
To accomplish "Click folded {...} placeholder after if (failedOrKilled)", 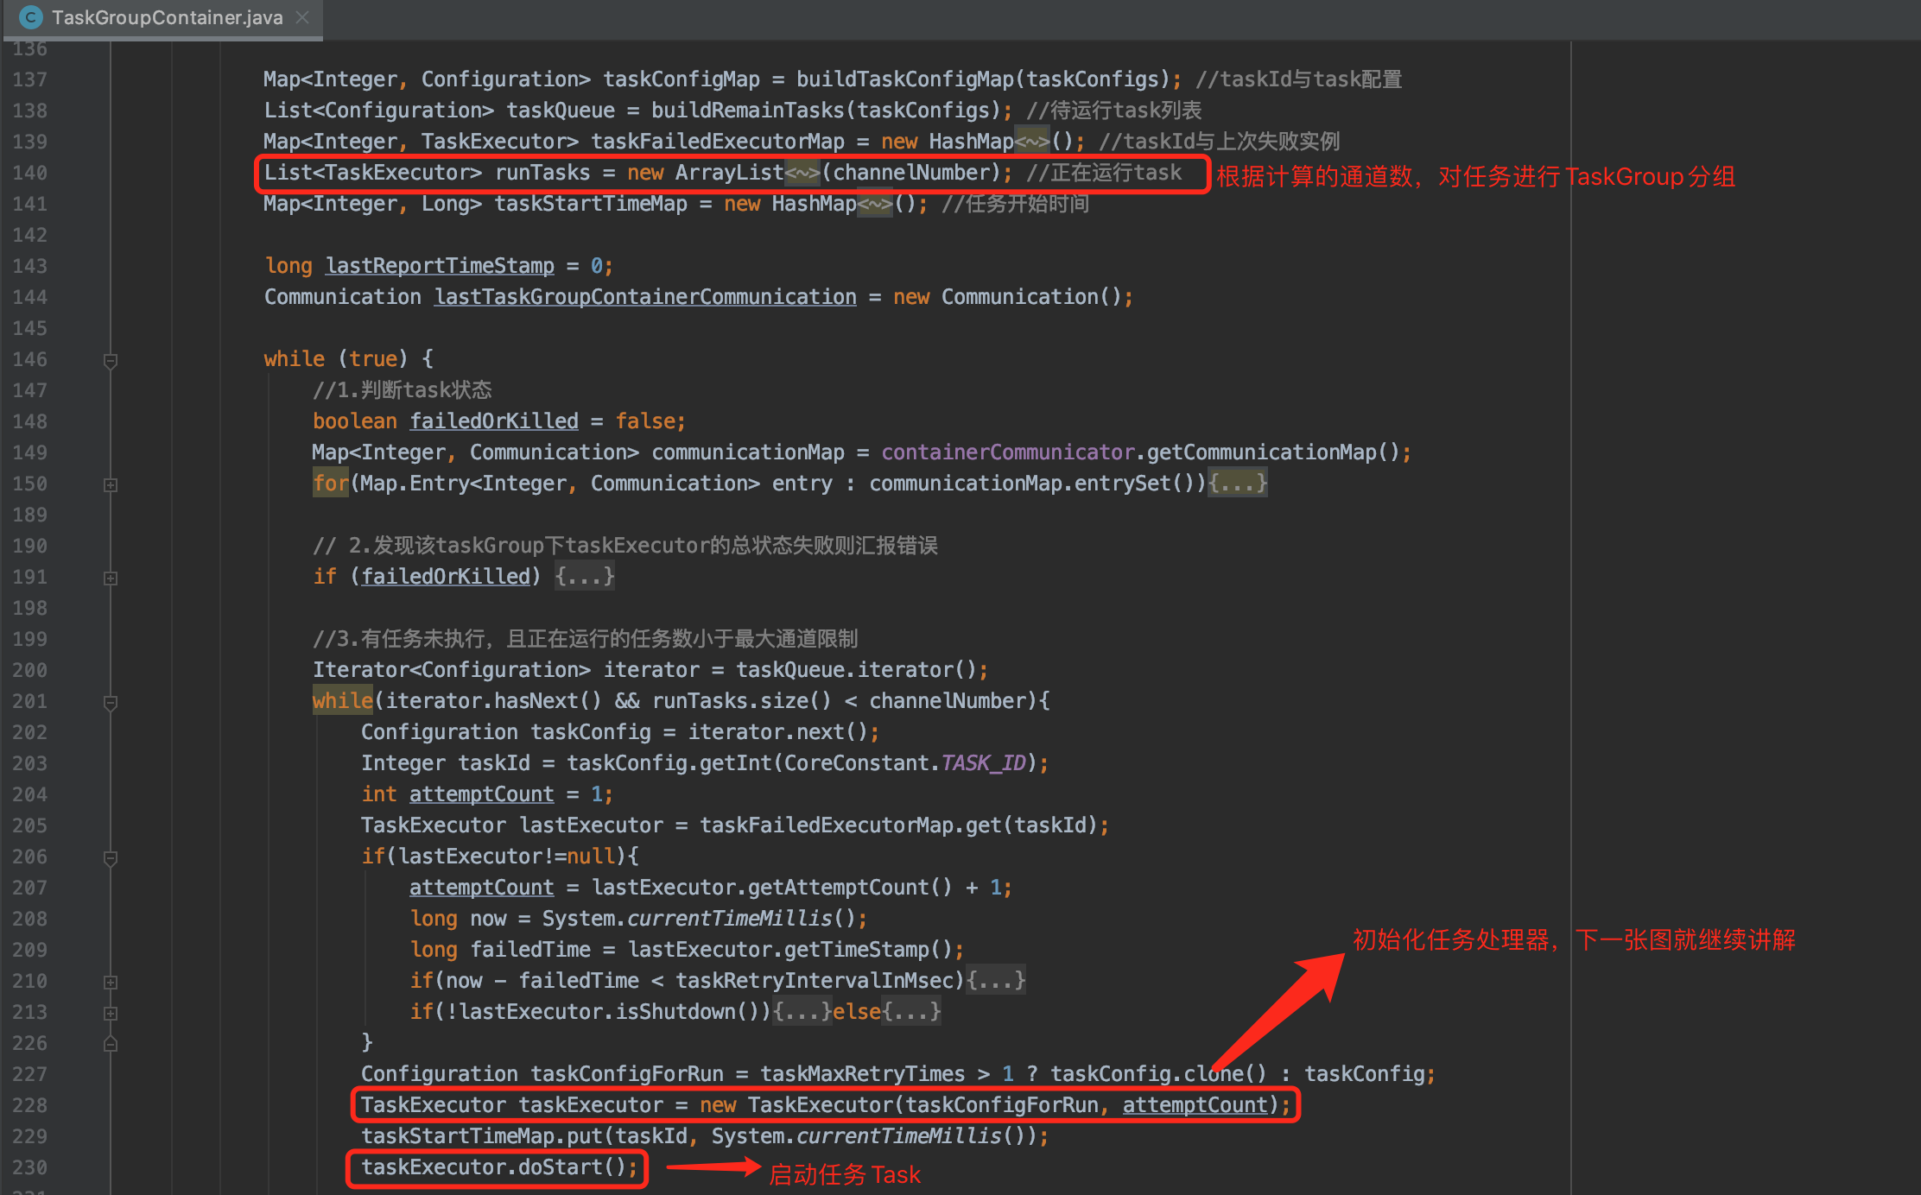I will (584, 577).
